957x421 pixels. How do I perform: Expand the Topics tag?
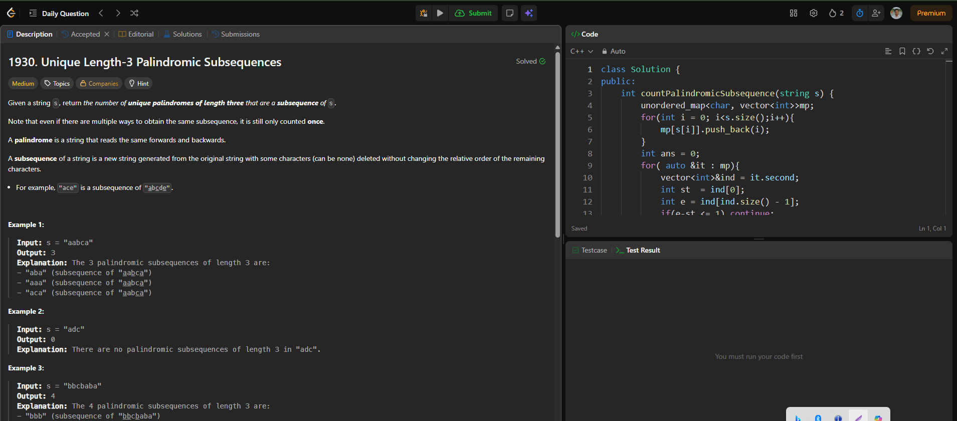point(57,84)
